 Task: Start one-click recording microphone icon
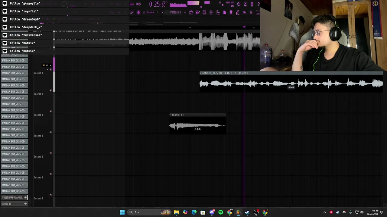click(x=252, y=4)
